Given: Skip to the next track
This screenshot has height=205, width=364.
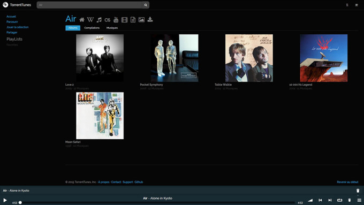Looking at the screenshot, I should [330, 200].
